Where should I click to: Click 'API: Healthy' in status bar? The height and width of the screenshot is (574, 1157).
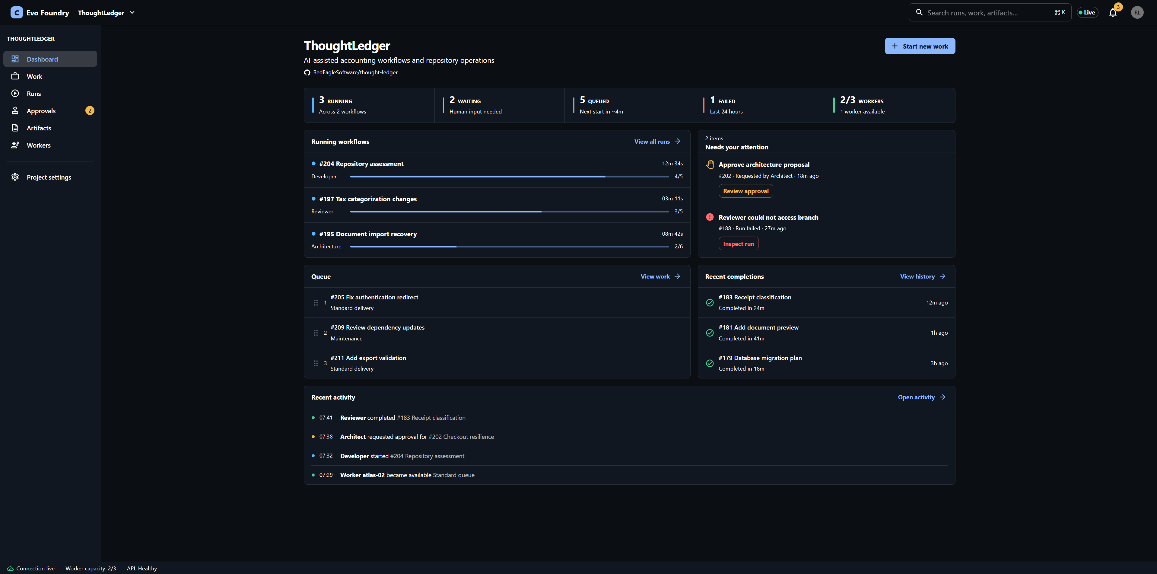click(142, 569)
